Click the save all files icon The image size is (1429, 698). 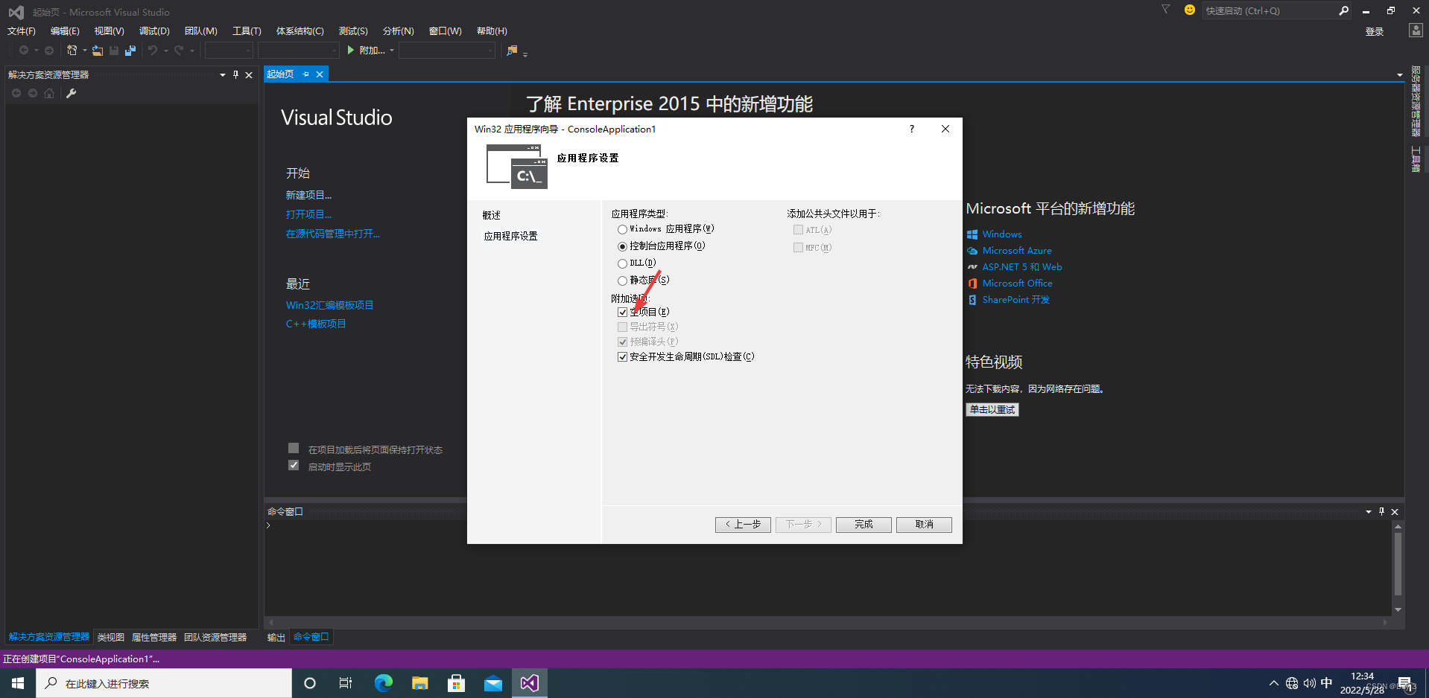click(x=130, y=51)
